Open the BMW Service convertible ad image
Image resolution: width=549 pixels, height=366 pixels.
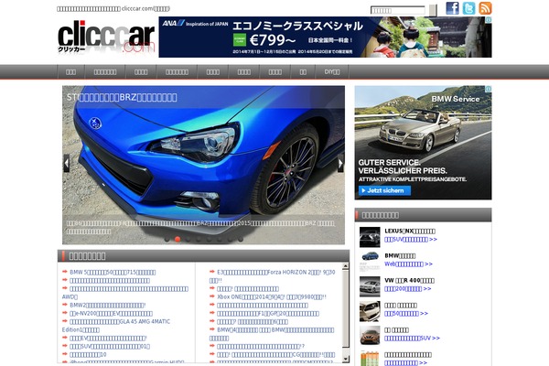[423, 143]
